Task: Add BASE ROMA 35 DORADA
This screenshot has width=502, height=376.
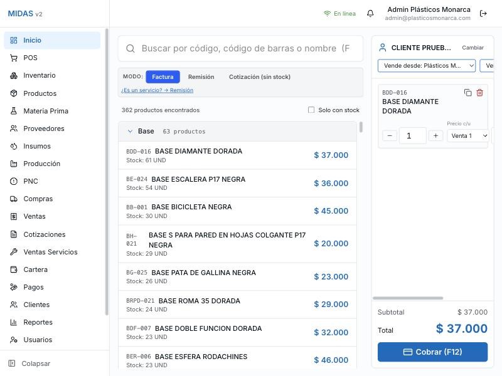Action: point(237,305)
